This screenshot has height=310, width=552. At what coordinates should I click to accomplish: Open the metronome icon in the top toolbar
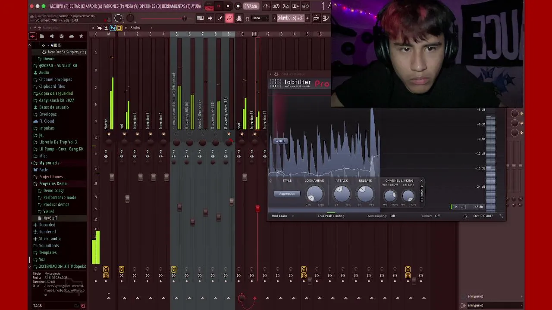point(266,6)
